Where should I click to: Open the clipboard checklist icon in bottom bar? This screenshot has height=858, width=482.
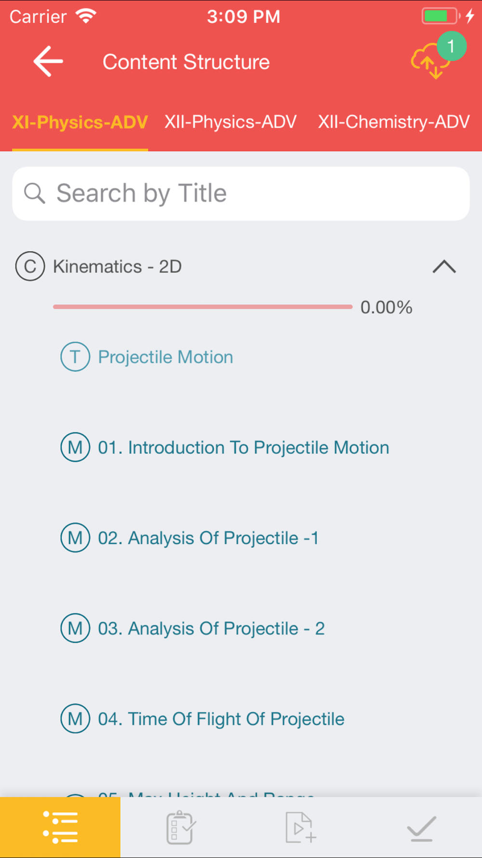point(180,827)
